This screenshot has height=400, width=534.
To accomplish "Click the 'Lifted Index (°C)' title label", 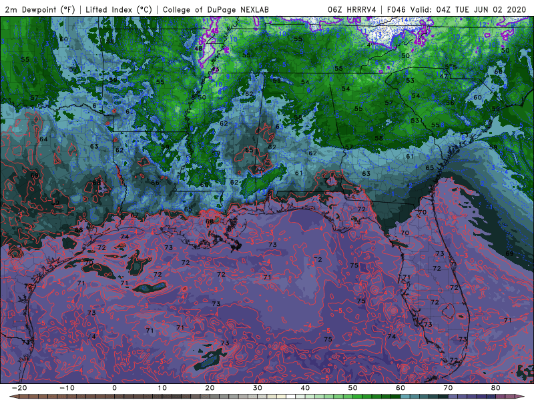I will [119, 9].
